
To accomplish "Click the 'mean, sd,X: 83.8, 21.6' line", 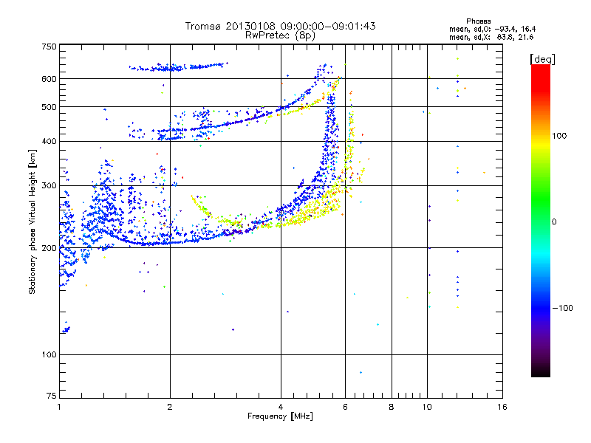I will coord(491,37).
